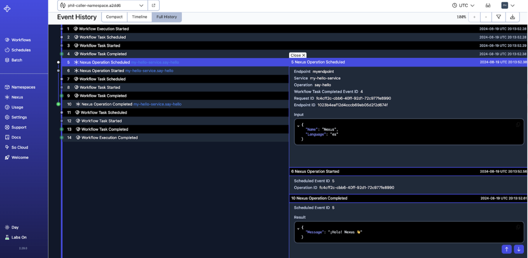Click the scroll down arrow button

tap(519, 249)
